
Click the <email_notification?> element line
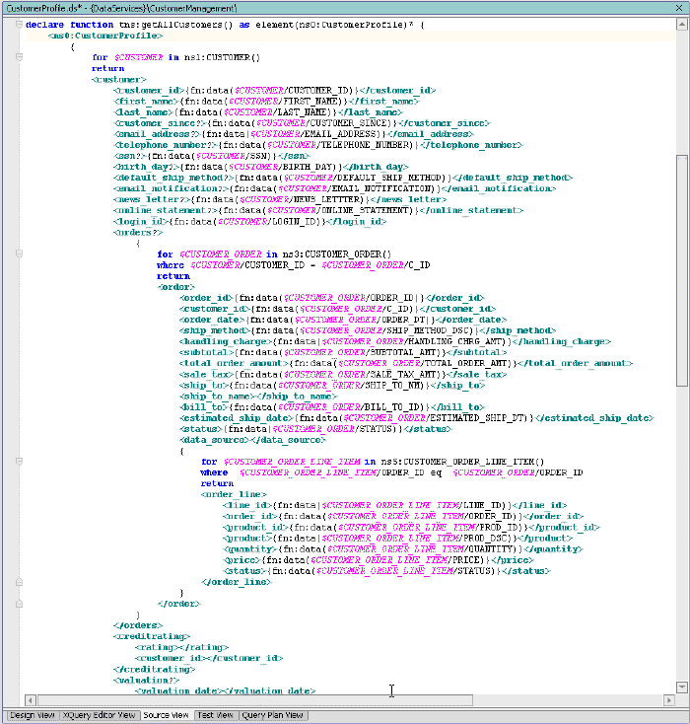click(334, 188)
